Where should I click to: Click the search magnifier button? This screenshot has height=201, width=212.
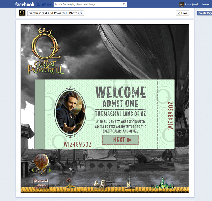124,5
